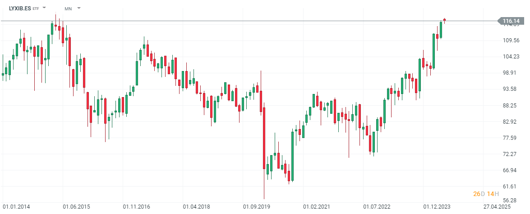Select the 116.14 current price tag
Screen dimensions: 530x214
tap(511, 21)
